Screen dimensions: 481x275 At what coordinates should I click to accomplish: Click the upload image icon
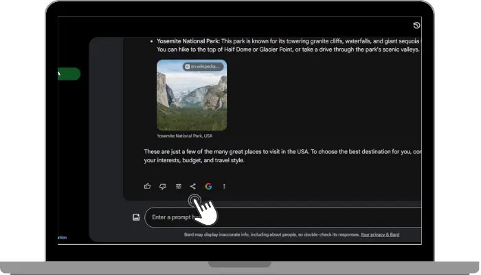[136, 217]
